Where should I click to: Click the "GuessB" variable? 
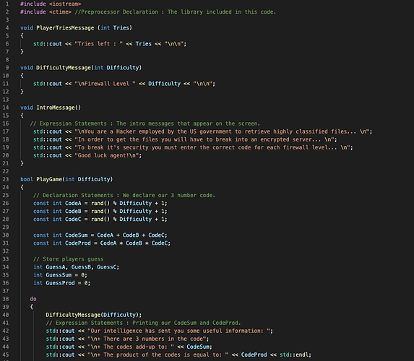point(81,267)
